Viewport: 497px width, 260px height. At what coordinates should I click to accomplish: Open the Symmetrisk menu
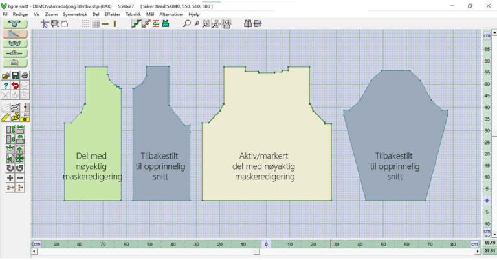click(74, 14)
